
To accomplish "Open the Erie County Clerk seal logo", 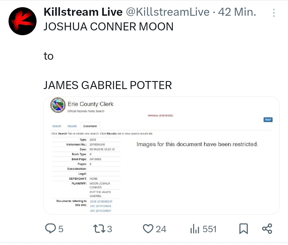I will [58, 105].
